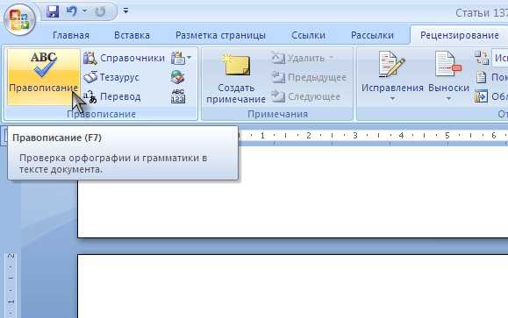508x318 pixels.
Task: Expand the Исправления dropdown arrow
Action: coord(392,98)
